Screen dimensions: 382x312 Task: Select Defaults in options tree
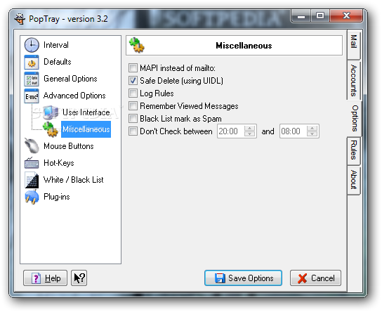pyautogui.click(x=58, y=62)
